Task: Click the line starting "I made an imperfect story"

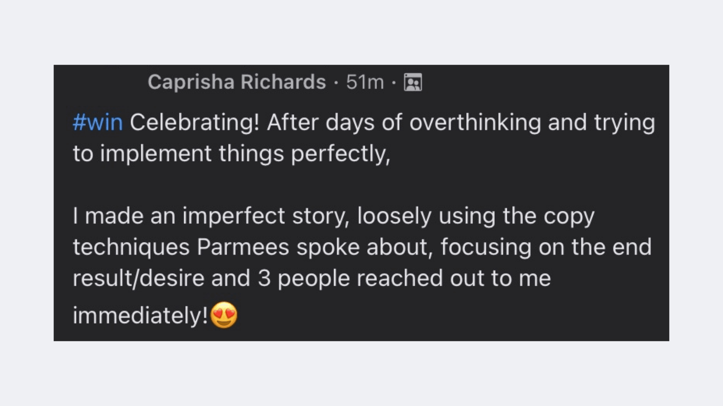Action: point(333,216)
